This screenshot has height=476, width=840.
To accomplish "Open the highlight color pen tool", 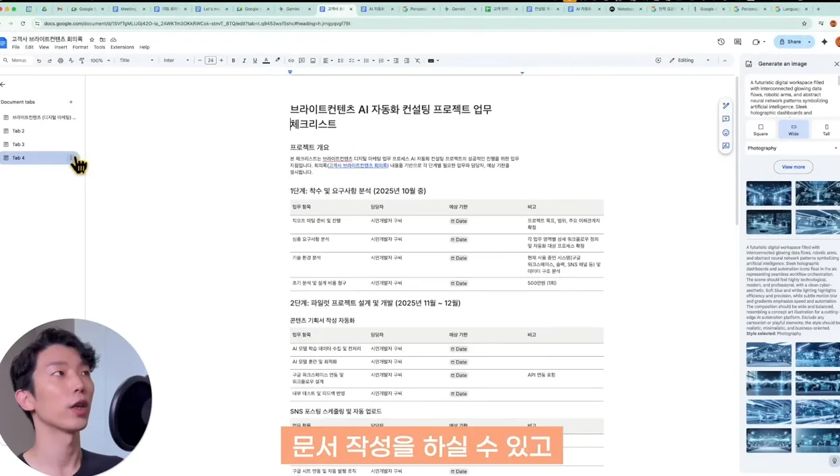I will 277,61.
